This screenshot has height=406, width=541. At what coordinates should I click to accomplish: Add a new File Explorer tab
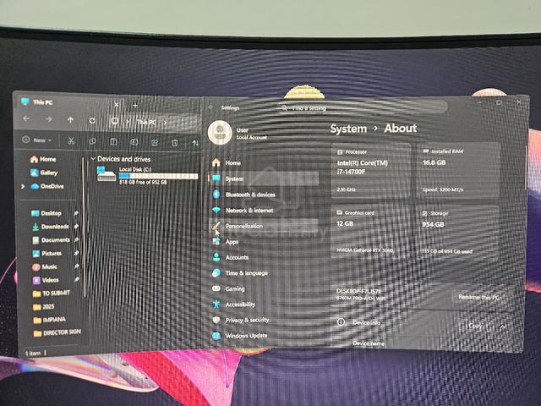pyautogui.click(x=135, y=105)
